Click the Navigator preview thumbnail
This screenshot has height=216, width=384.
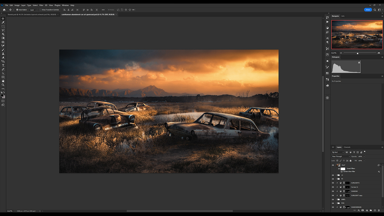(x=357, y=34)
